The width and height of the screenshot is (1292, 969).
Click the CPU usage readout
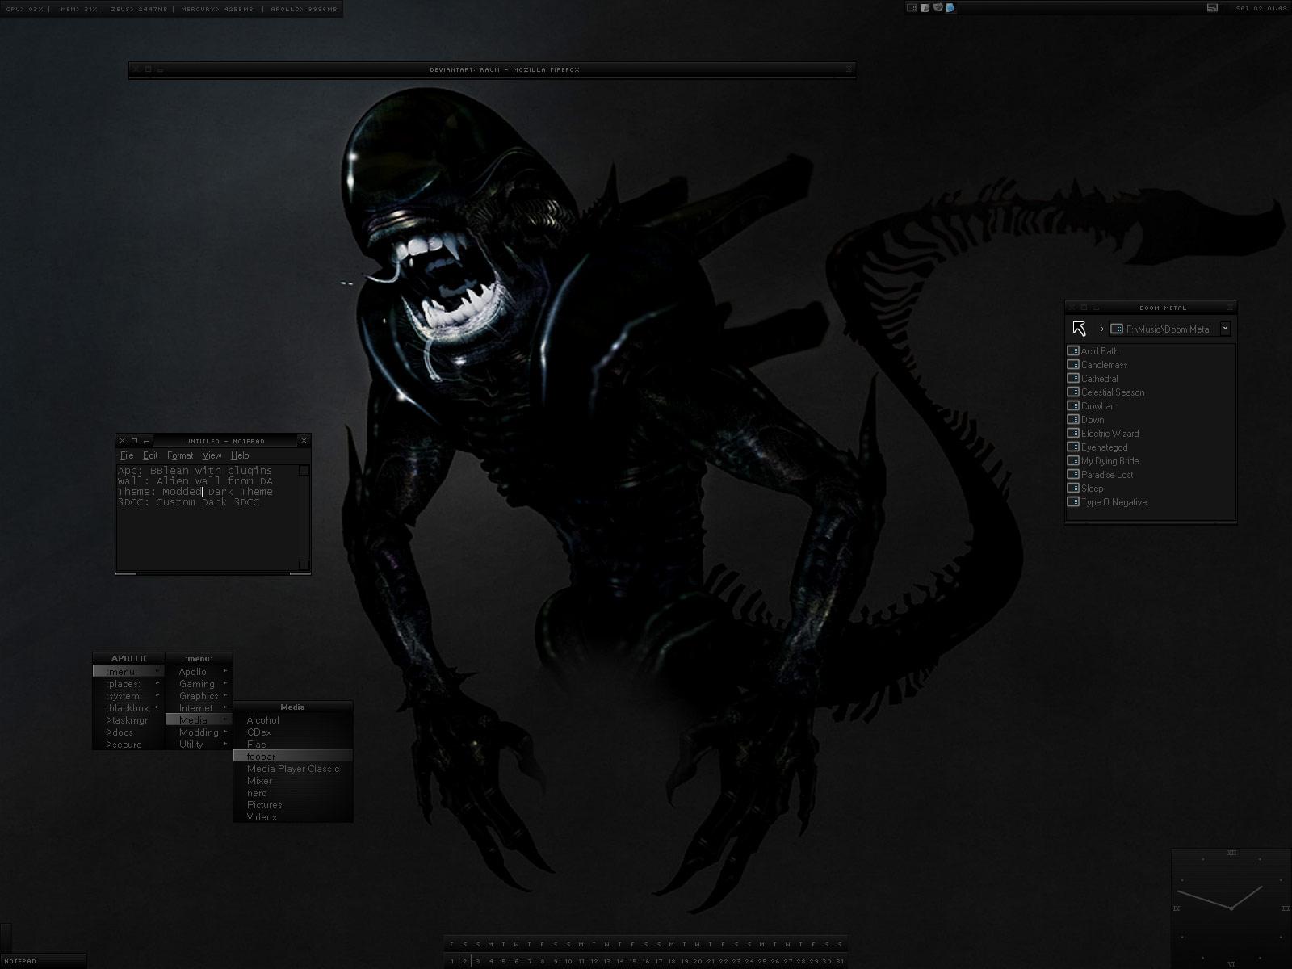[x=25, y=9]
